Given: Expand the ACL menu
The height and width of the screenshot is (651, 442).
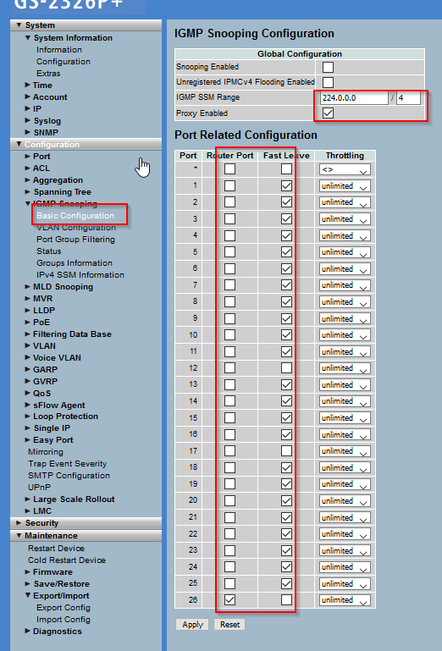Looking at the screenshot, I should pyautogui.click(x=37, y=168).
